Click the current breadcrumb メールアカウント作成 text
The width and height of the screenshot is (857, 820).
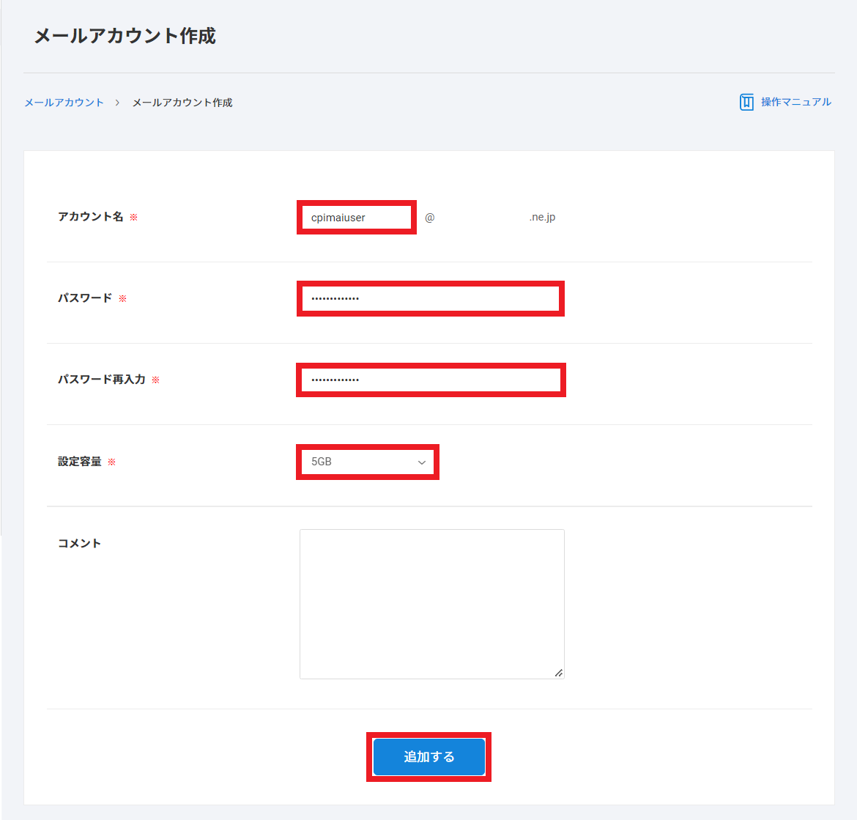pos(182,103)
